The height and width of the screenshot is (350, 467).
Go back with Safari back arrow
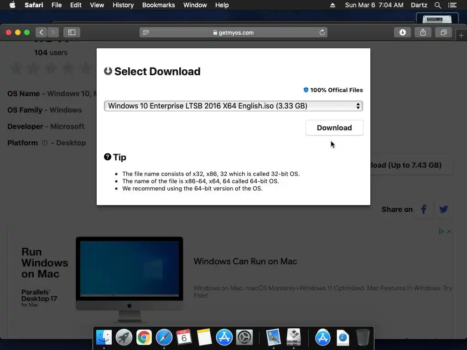tap(42, 32)
